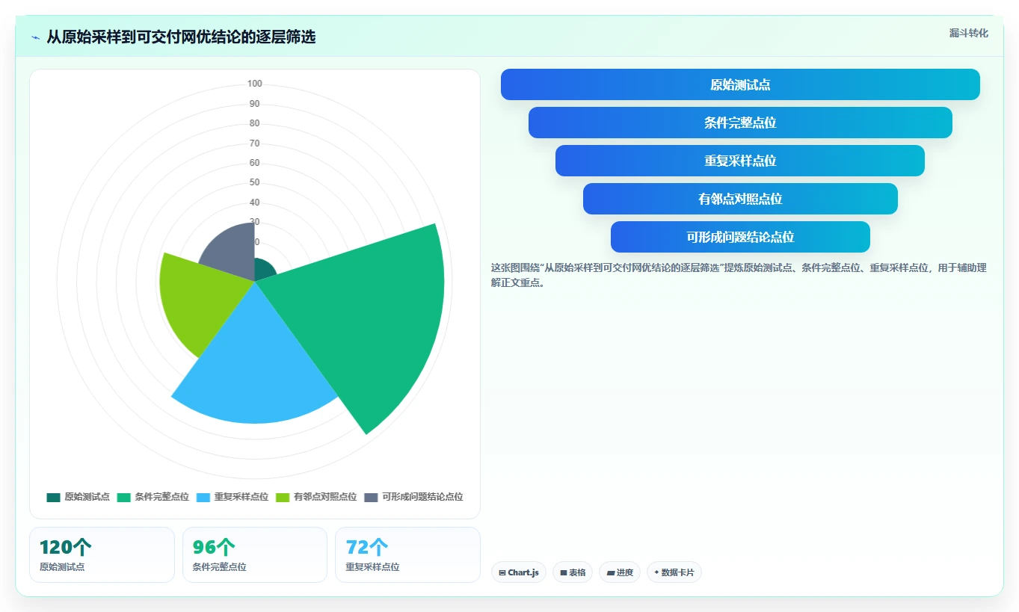Select the 重复采样点位 funnel bar
Image resolution: width=1019 pixels, height=612 pixels.
740,161
